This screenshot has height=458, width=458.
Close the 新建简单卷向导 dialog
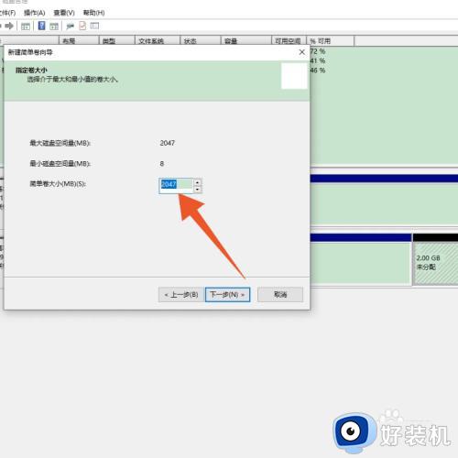302,52
